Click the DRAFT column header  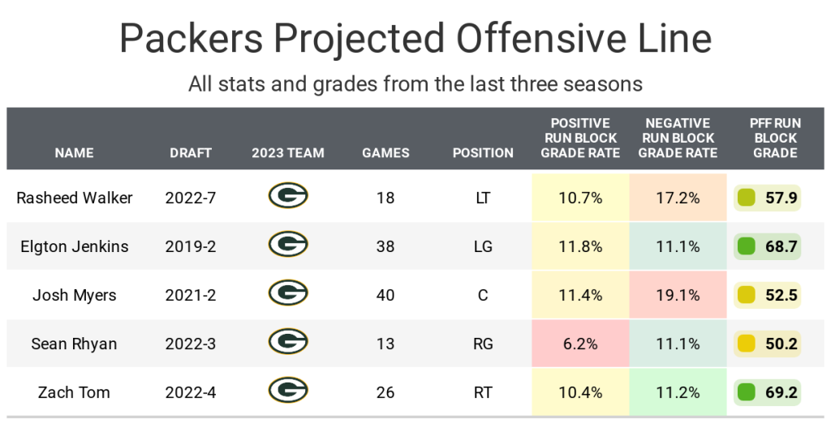click(x=191, y=153)
